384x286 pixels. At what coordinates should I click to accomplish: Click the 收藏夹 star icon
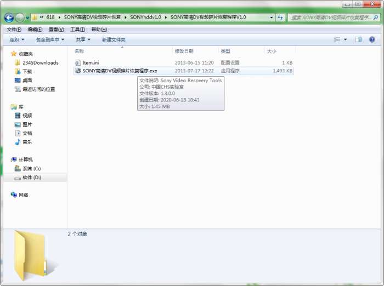[x=14, y=54]
